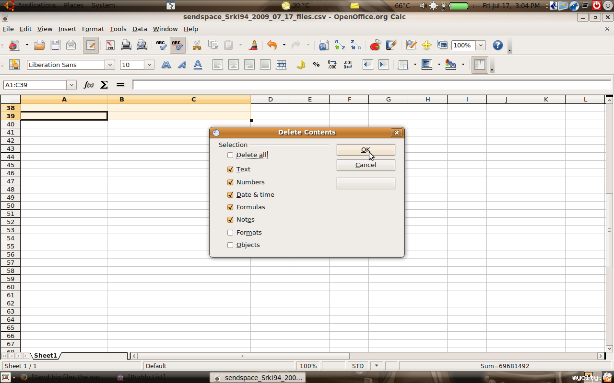
Task: Open the Format menu
Action: click(x=93, y=29)
